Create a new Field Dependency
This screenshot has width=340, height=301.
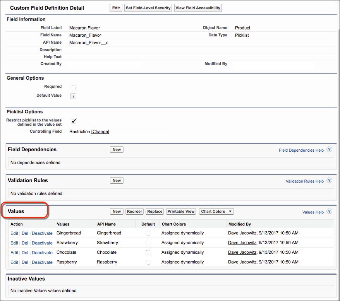coord(117,149)
